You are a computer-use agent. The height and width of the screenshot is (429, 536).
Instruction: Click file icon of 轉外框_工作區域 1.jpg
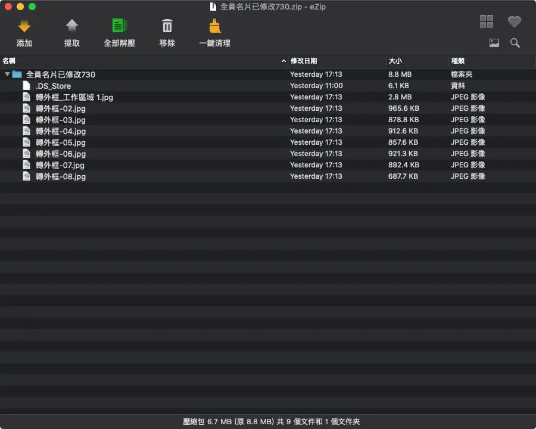(x=26, y=97)
